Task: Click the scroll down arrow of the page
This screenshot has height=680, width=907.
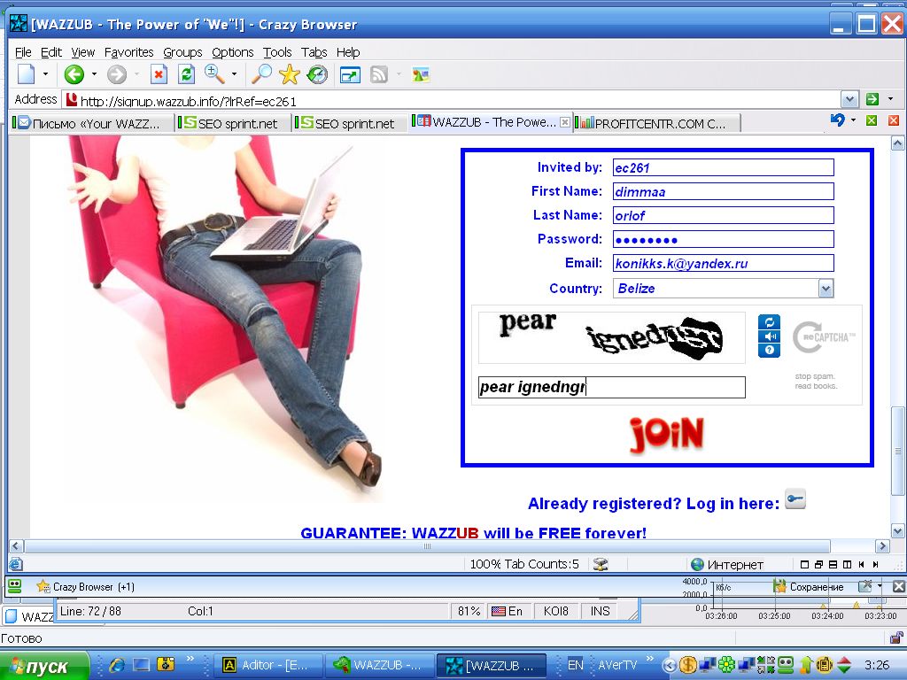Action: [898, 531]
